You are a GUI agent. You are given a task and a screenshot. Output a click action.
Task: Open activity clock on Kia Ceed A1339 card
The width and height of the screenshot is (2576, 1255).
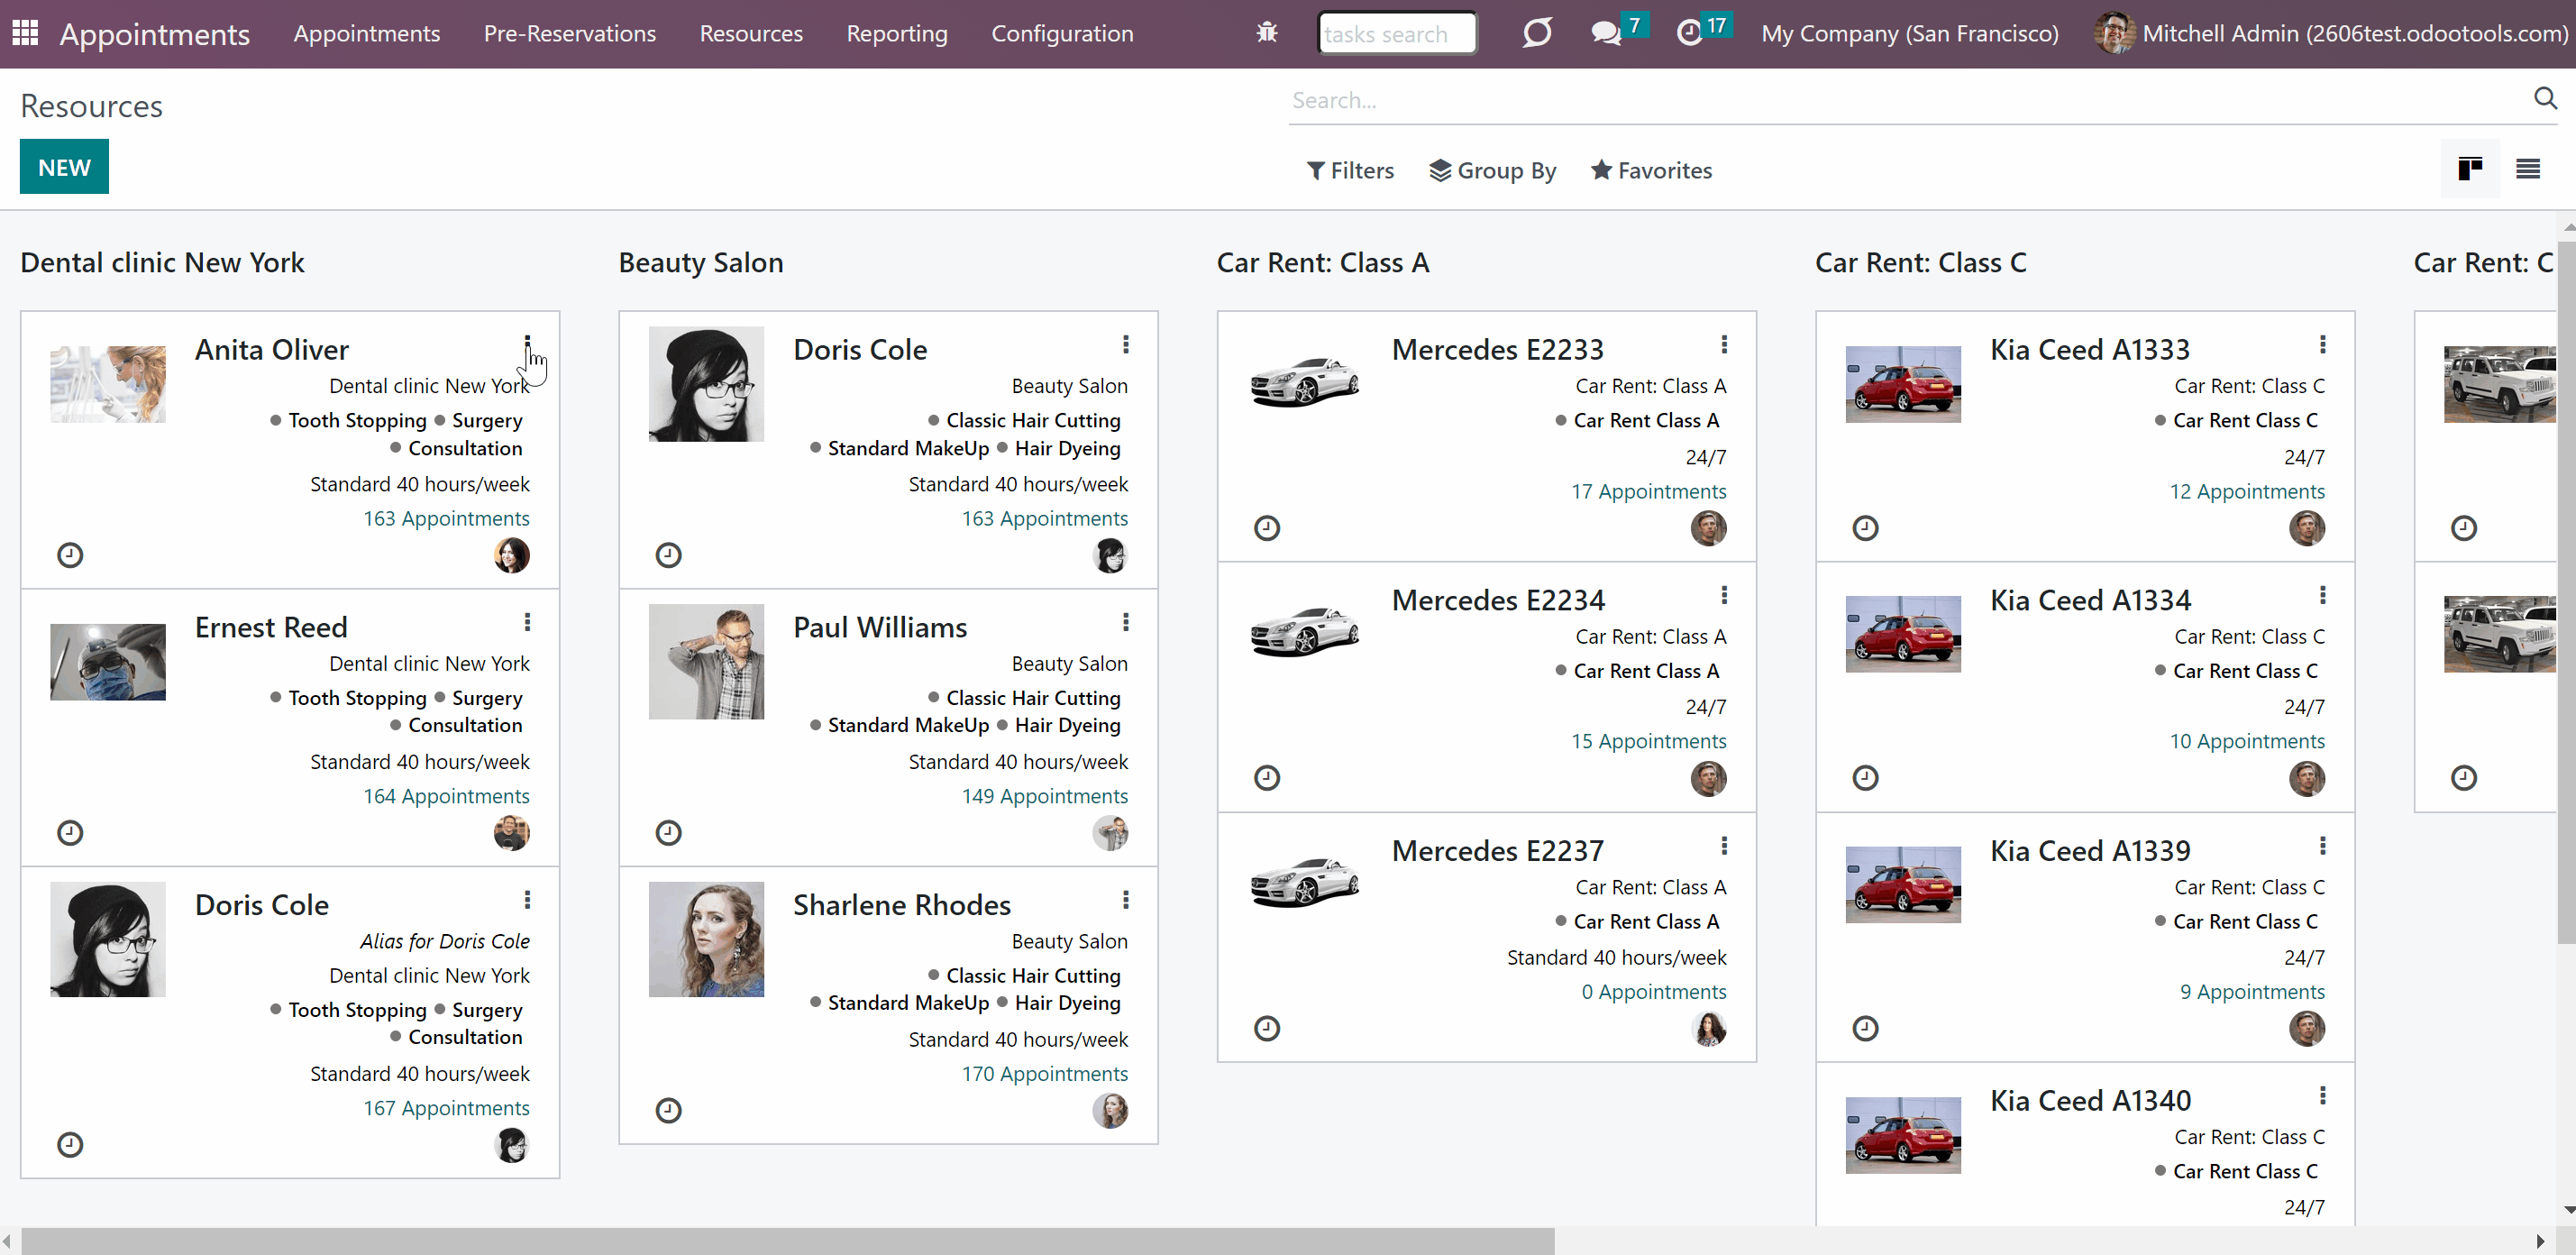[x=1865, y=1028]
